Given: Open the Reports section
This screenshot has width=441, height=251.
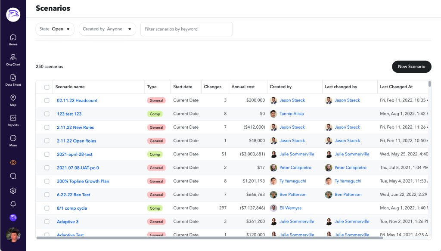Looking at the screenshot, I should [13, 121].
